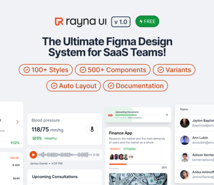This screenshot has width=214, height=185.
Task: Click Ann Lubin's avatar
Action: [185, 140]
